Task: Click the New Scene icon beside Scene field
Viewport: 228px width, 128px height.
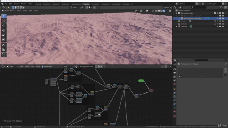Action: [197, 4]
